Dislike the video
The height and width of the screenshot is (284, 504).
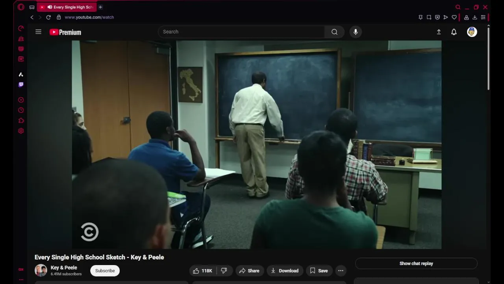coord(224,271)
